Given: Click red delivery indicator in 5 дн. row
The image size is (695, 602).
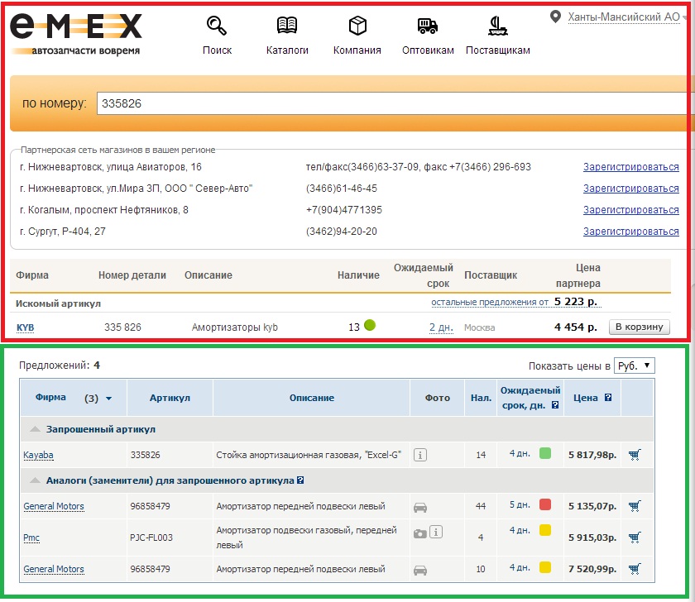Looking at the screenshot, I should point(545,504).
